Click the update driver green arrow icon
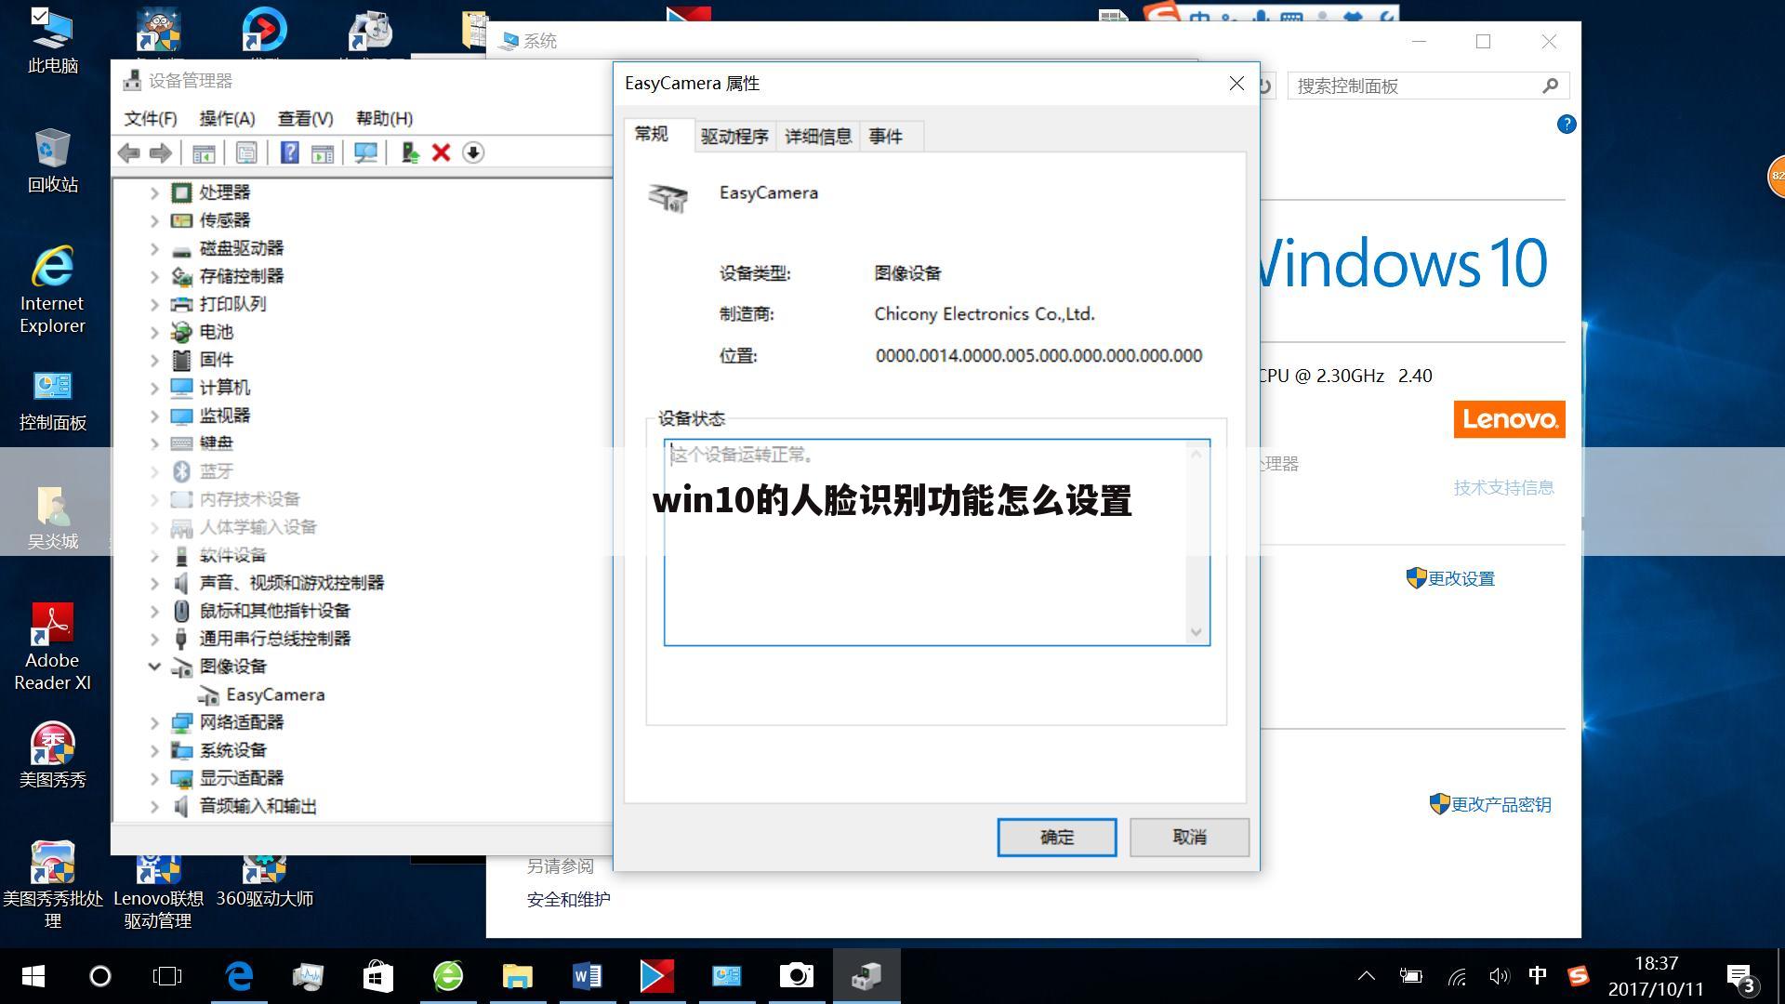This screenshot has height=1004, width=1785. (410, 152)
